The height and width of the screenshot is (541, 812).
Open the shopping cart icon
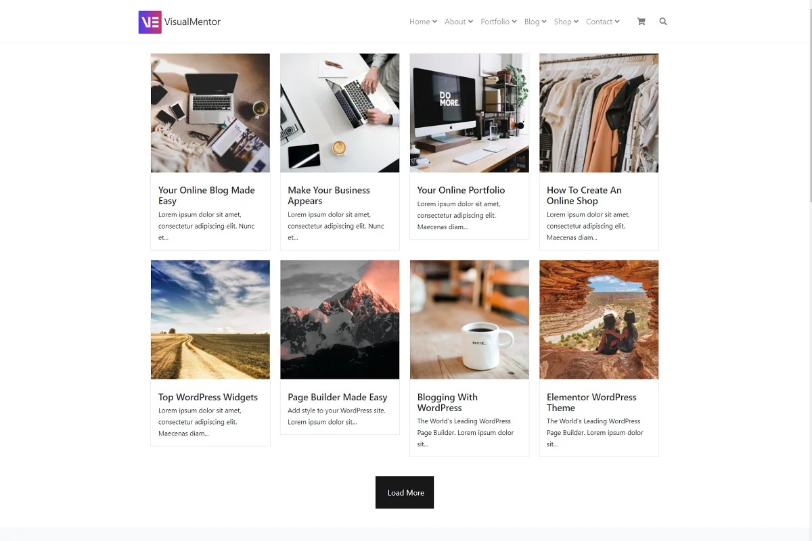point(641,22)
